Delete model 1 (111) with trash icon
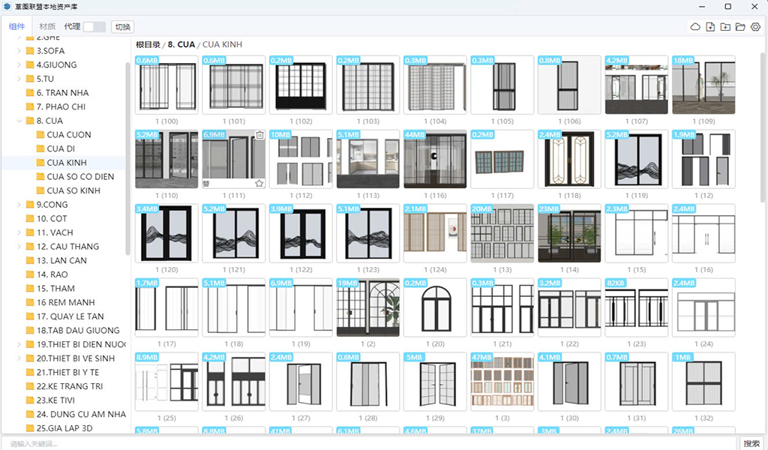 point(259,136)
